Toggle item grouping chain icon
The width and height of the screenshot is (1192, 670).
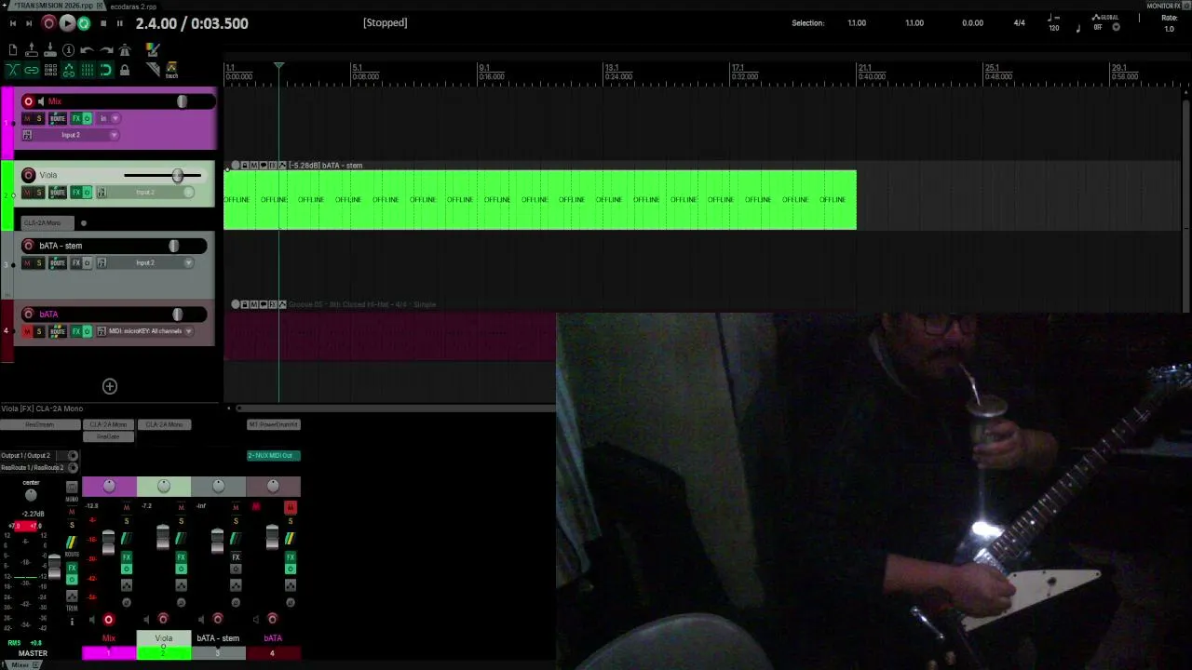click(32, 70)
